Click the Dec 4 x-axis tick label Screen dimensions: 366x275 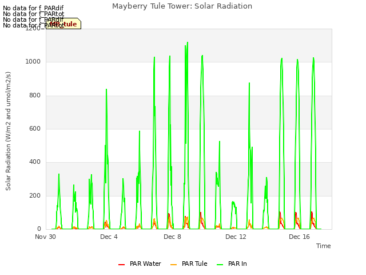tap(109, 237)
